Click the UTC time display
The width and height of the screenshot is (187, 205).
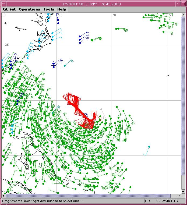[167, 201]
